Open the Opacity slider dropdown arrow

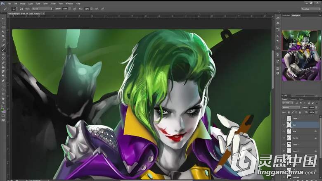tap(70, 9)
